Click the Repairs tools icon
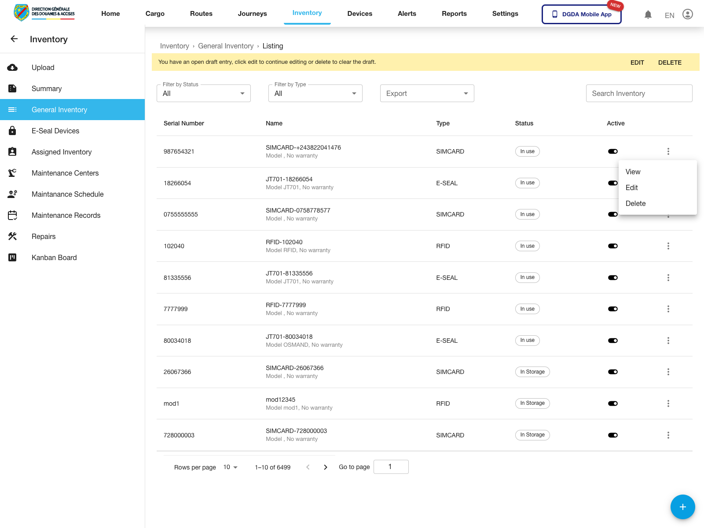Viewport: 704px width, 528px height. (x=12, y=236)
